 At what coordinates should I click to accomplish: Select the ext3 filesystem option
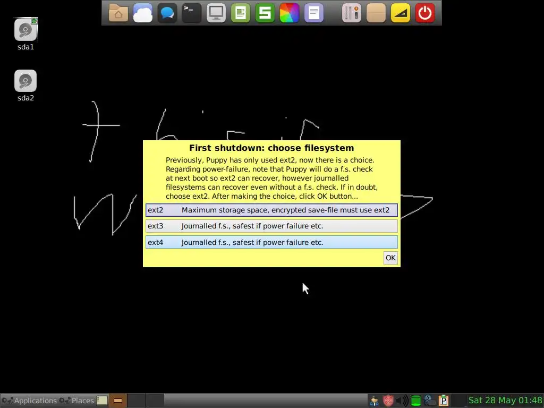click(x=271, y=226)
